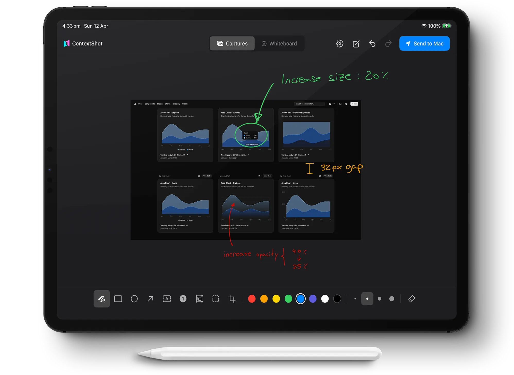Click the Search documentation field in capture
This screenshot has height=375, width=514.
[309, 104]
